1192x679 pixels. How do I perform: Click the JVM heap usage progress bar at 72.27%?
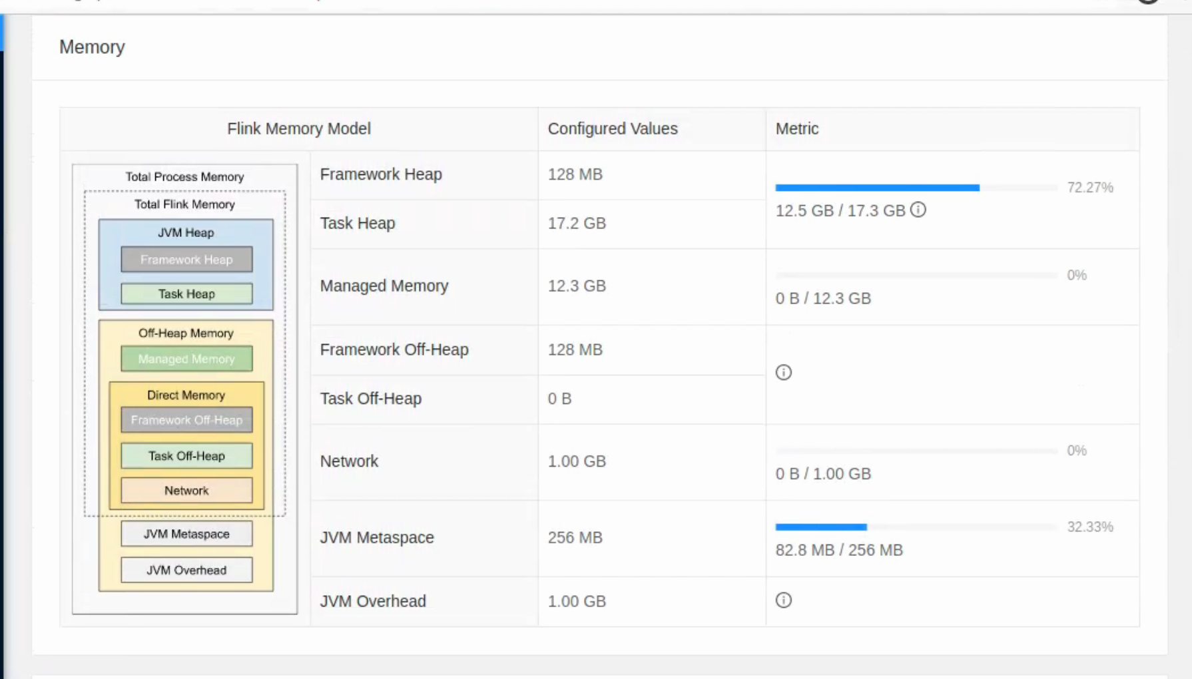pos(916,188)
